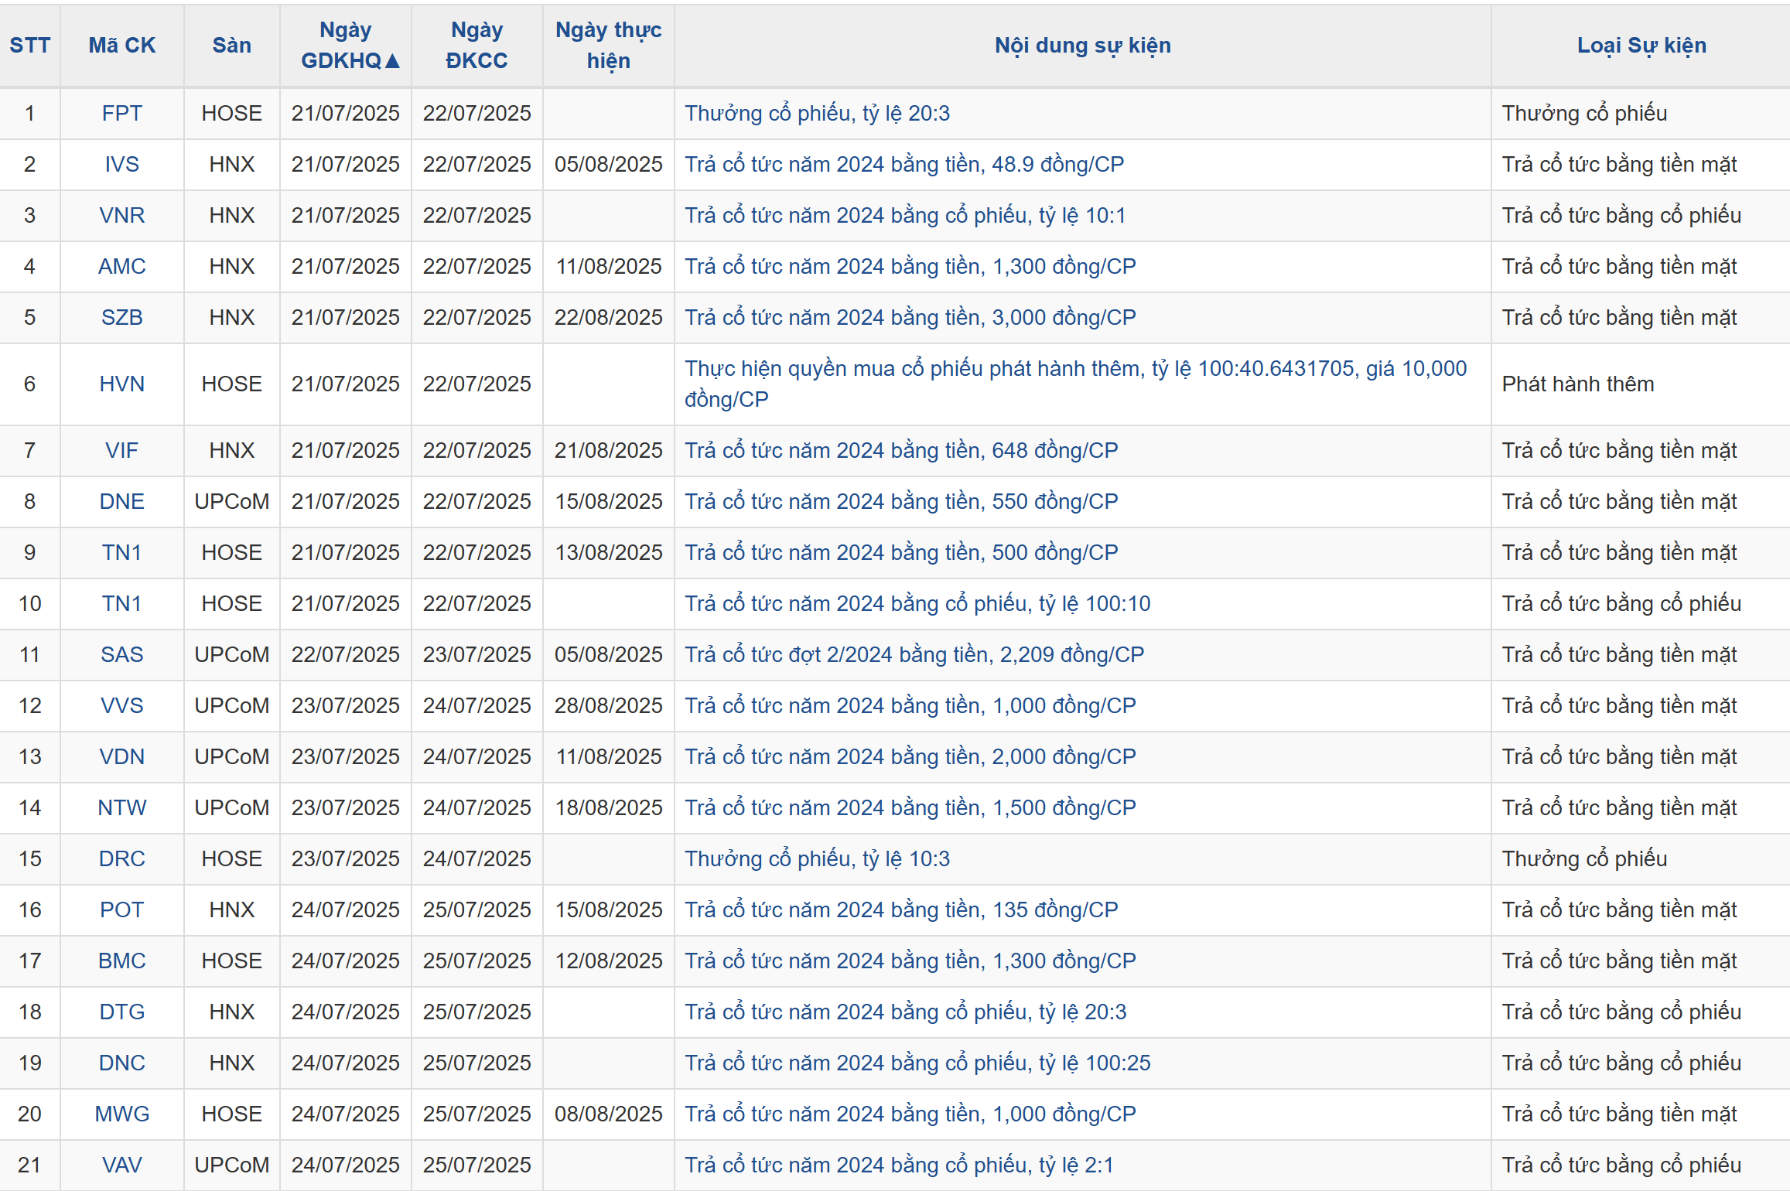Open AMC dividend event row 4 link
The image size is (1790, 1191).
pos(910,266)
